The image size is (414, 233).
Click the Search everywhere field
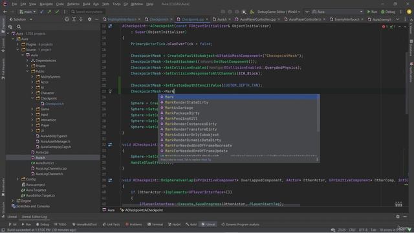point(87,12)
